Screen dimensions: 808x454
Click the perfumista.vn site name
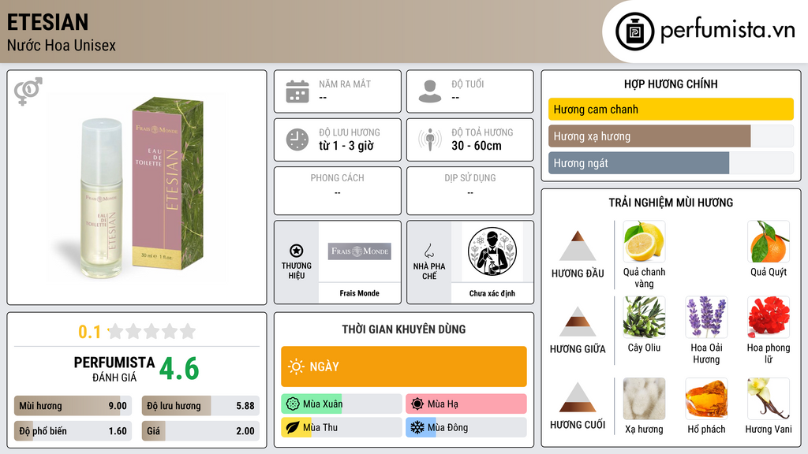(x=728, y=31)
